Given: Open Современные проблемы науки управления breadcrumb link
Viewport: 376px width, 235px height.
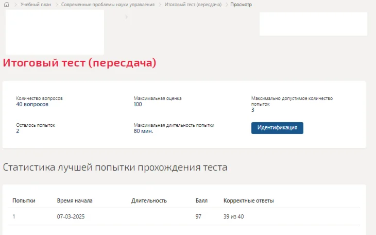Looking at the screenshot, I should (x=108, y=5).
